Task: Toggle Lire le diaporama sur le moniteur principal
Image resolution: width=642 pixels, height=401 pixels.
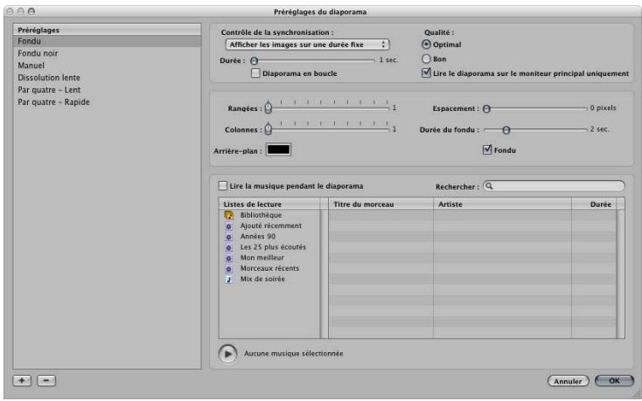Action: pos(426,73)
